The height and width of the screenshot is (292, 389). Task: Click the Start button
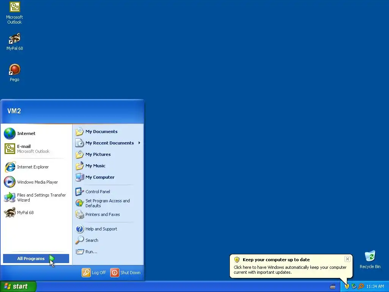click(18, 286)
